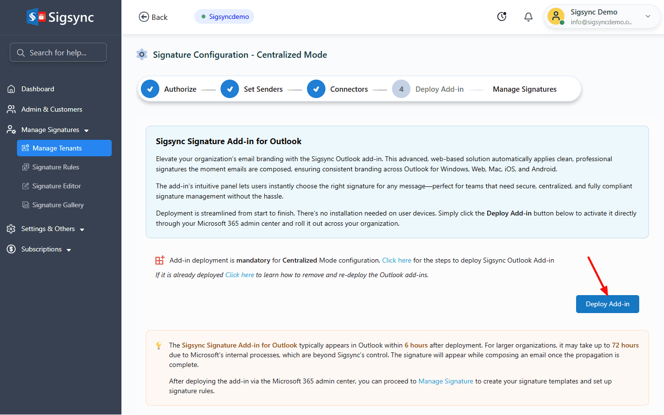Focus the Search for help field

click(58, 52)
